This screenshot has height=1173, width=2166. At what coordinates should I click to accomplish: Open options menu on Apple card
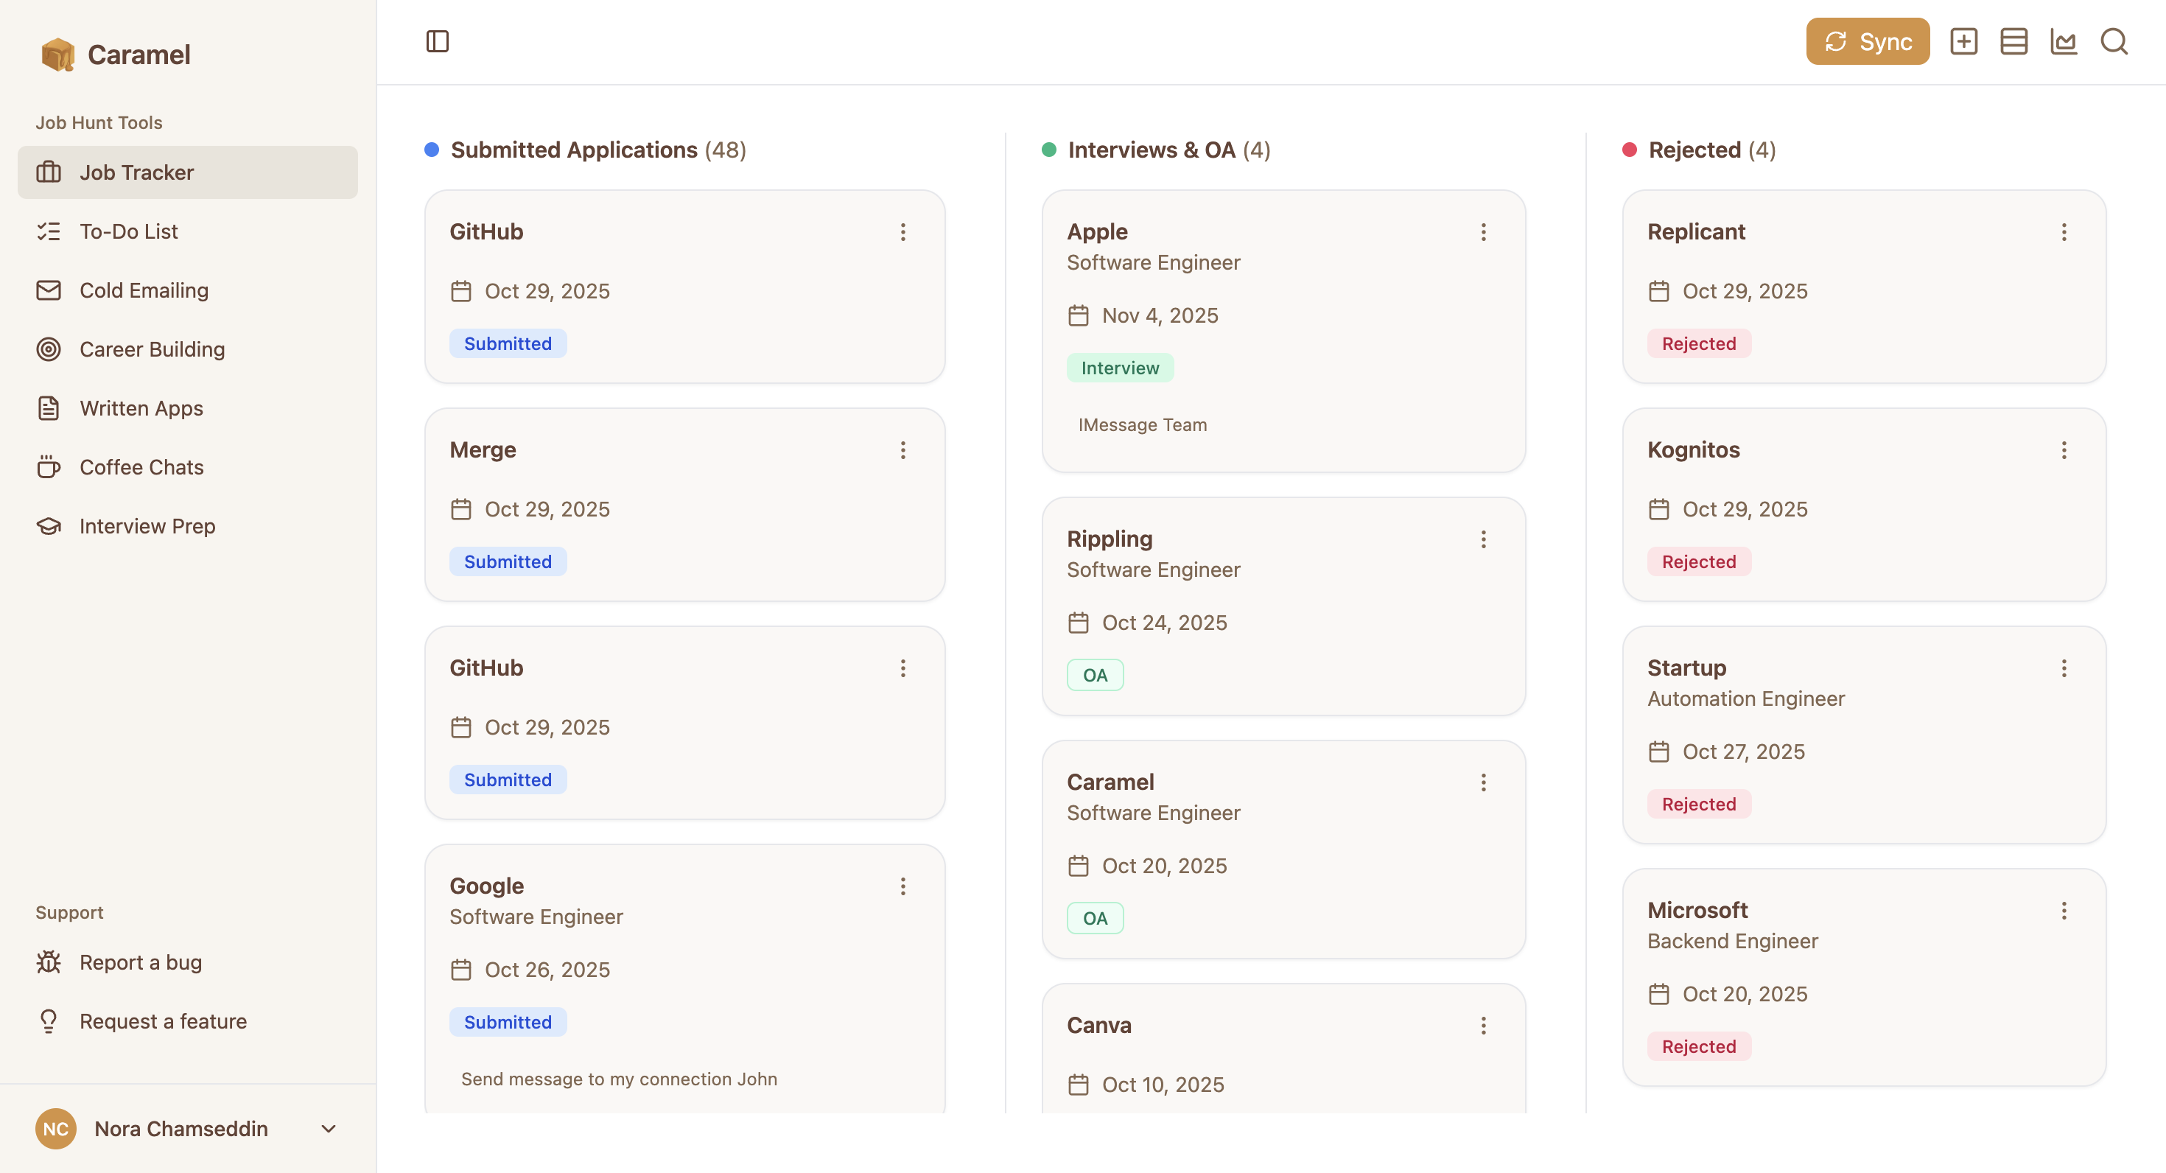(1483, 232)
